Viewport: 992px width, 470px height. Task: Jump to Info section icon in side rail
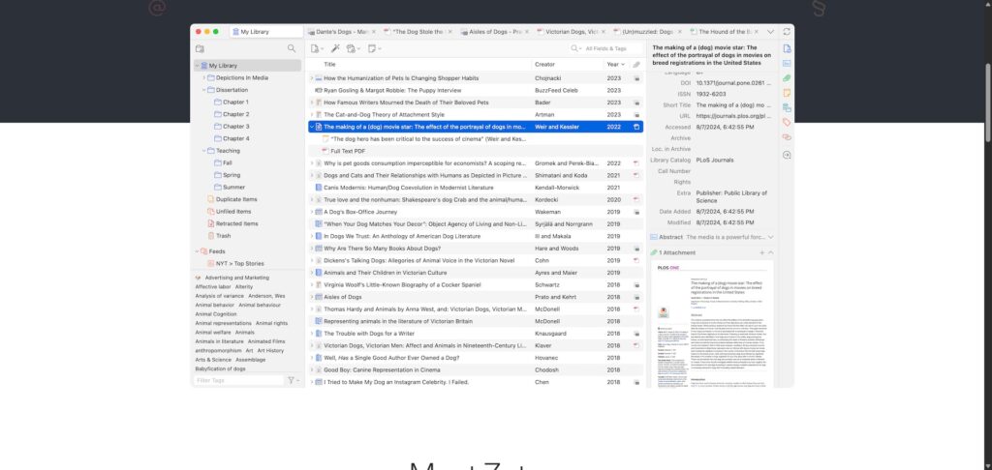(787, 48)
